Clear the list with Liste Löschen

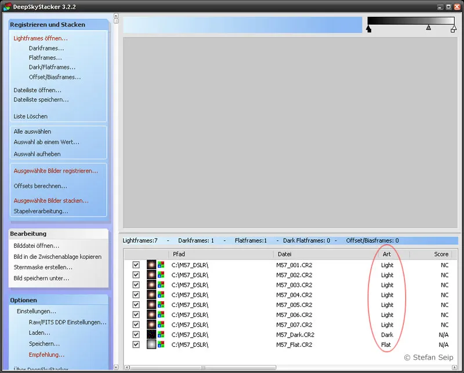(31, 116)
